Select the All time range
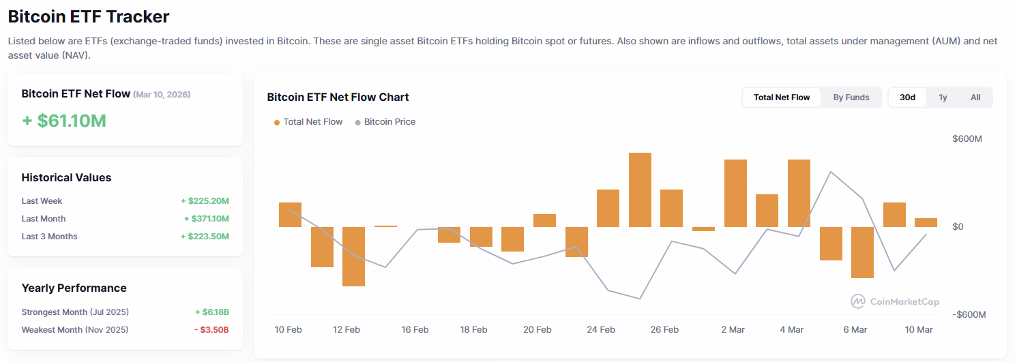 [x=975, y=97]
